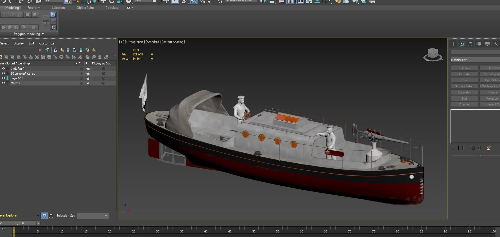Hide the Matros layer
This screenshot has width=500, height=237.
[3, 83]
